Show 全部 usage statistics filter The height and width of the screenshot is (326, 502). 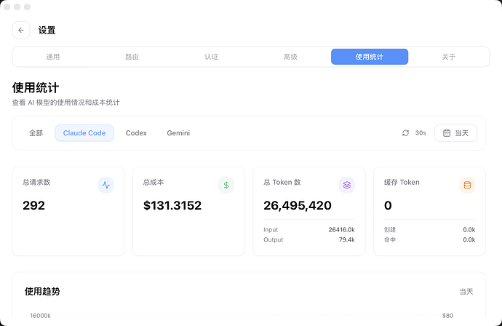pyautogui.click(x=36, y=133)
